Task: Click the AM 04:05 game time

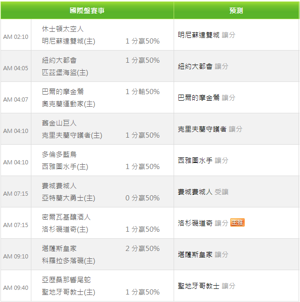Action: 15,68
